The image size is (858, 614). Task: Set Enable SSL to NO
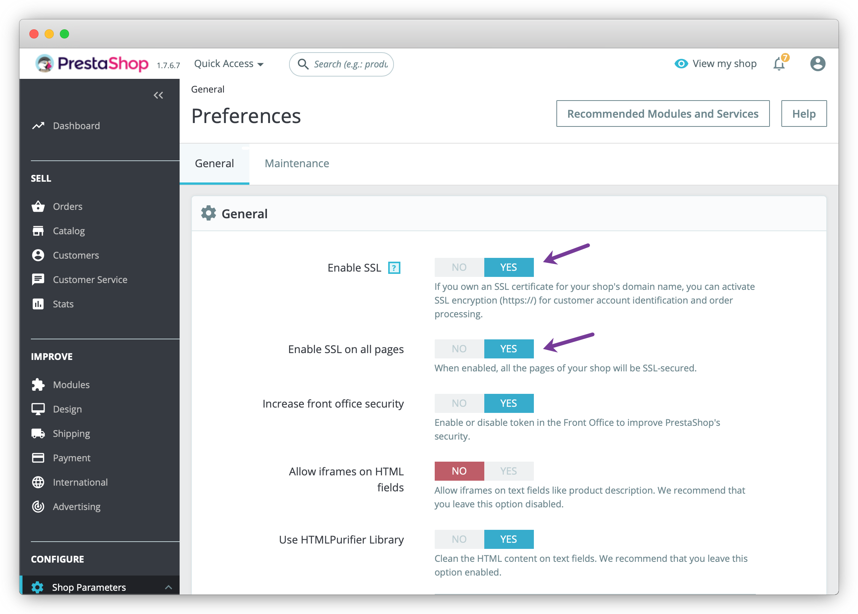click(459, 267)
